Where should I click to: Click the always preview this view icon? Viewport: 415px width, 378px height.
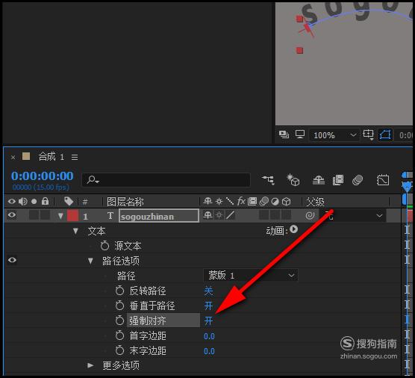(x=284, y=134)
